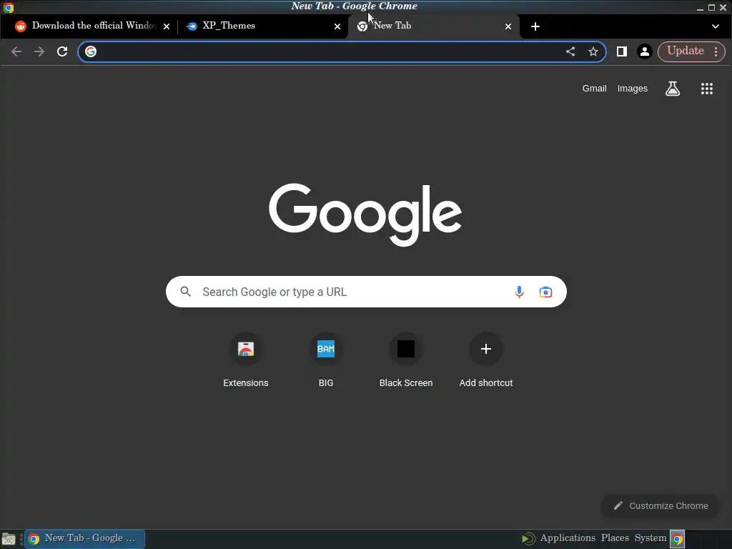
Task: Click show desktop icon in taskbar
Action: (x=9, y=539)
